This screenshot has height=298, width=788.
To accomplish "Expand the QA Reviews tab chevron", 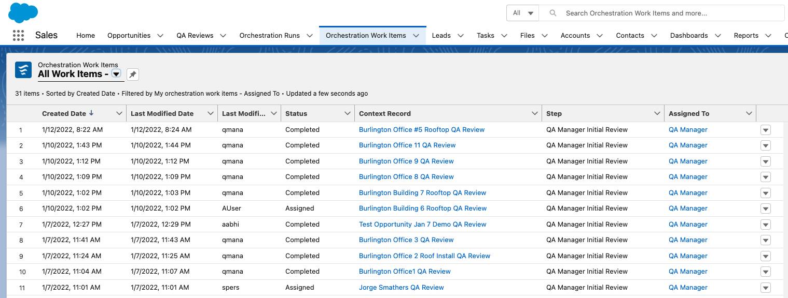I will pos(223,36).
